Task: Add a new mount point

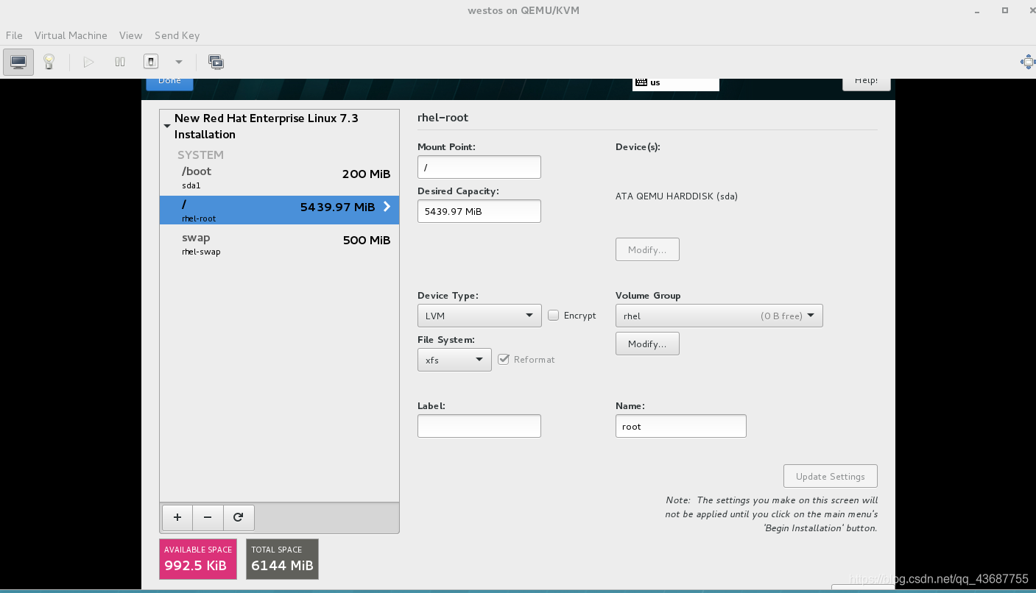Action: point(177,517)
